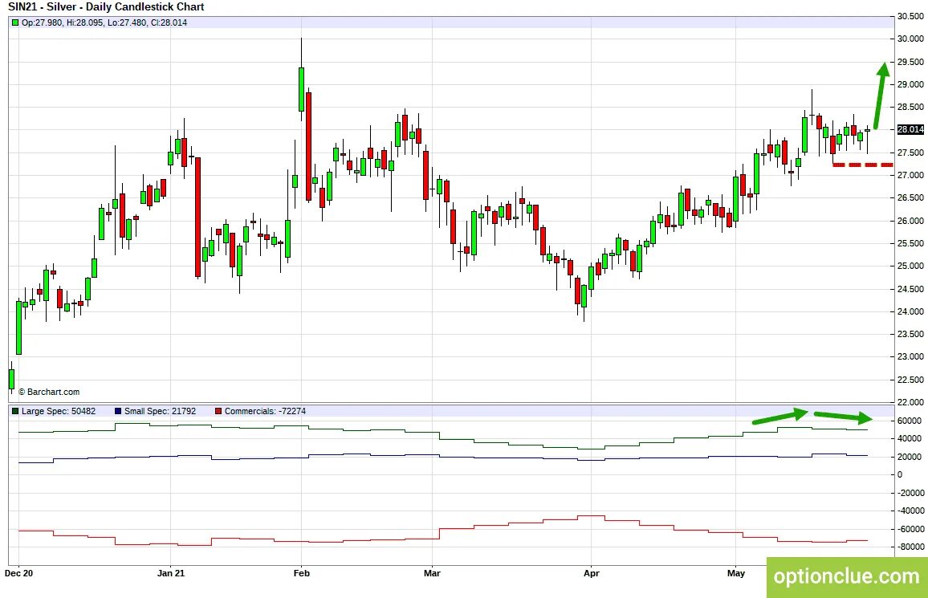Click the -60000 COT axis label
The width and height of the screenshot is (928, 598).
910,529
